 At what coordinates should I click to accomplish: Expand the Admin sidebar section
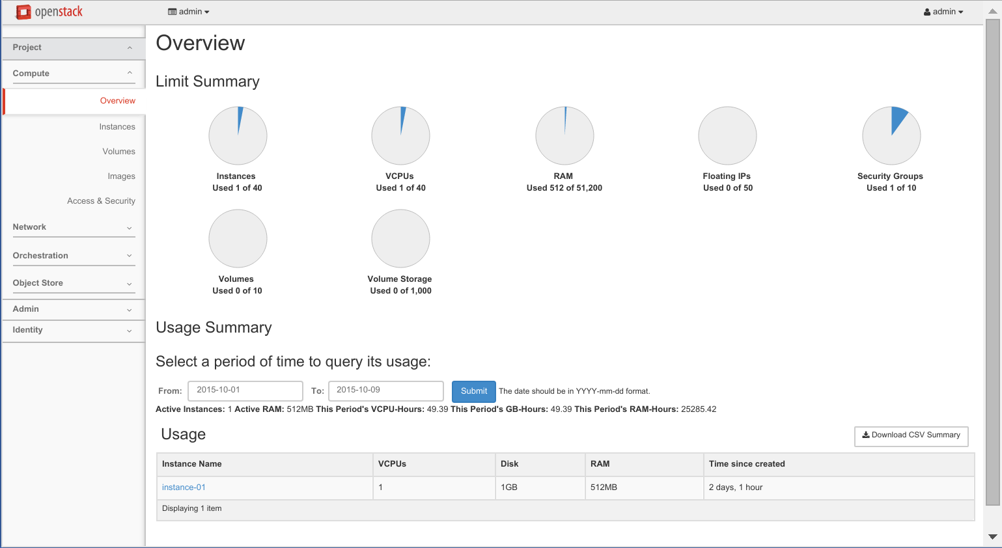(73, 309)
